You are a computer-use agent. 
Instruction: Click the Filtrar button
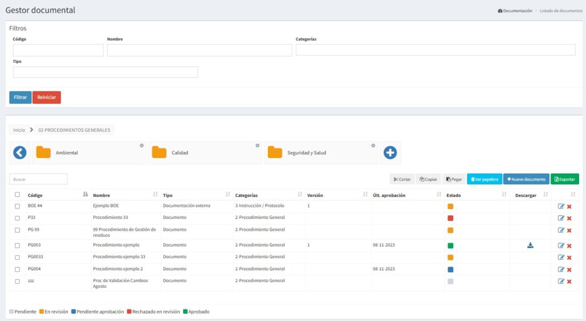click(x=20, y=97)
